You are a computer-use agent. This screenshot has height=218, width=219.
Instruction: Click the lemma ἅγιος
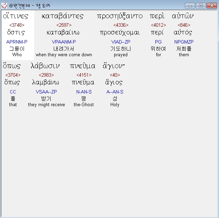point(114,82)
